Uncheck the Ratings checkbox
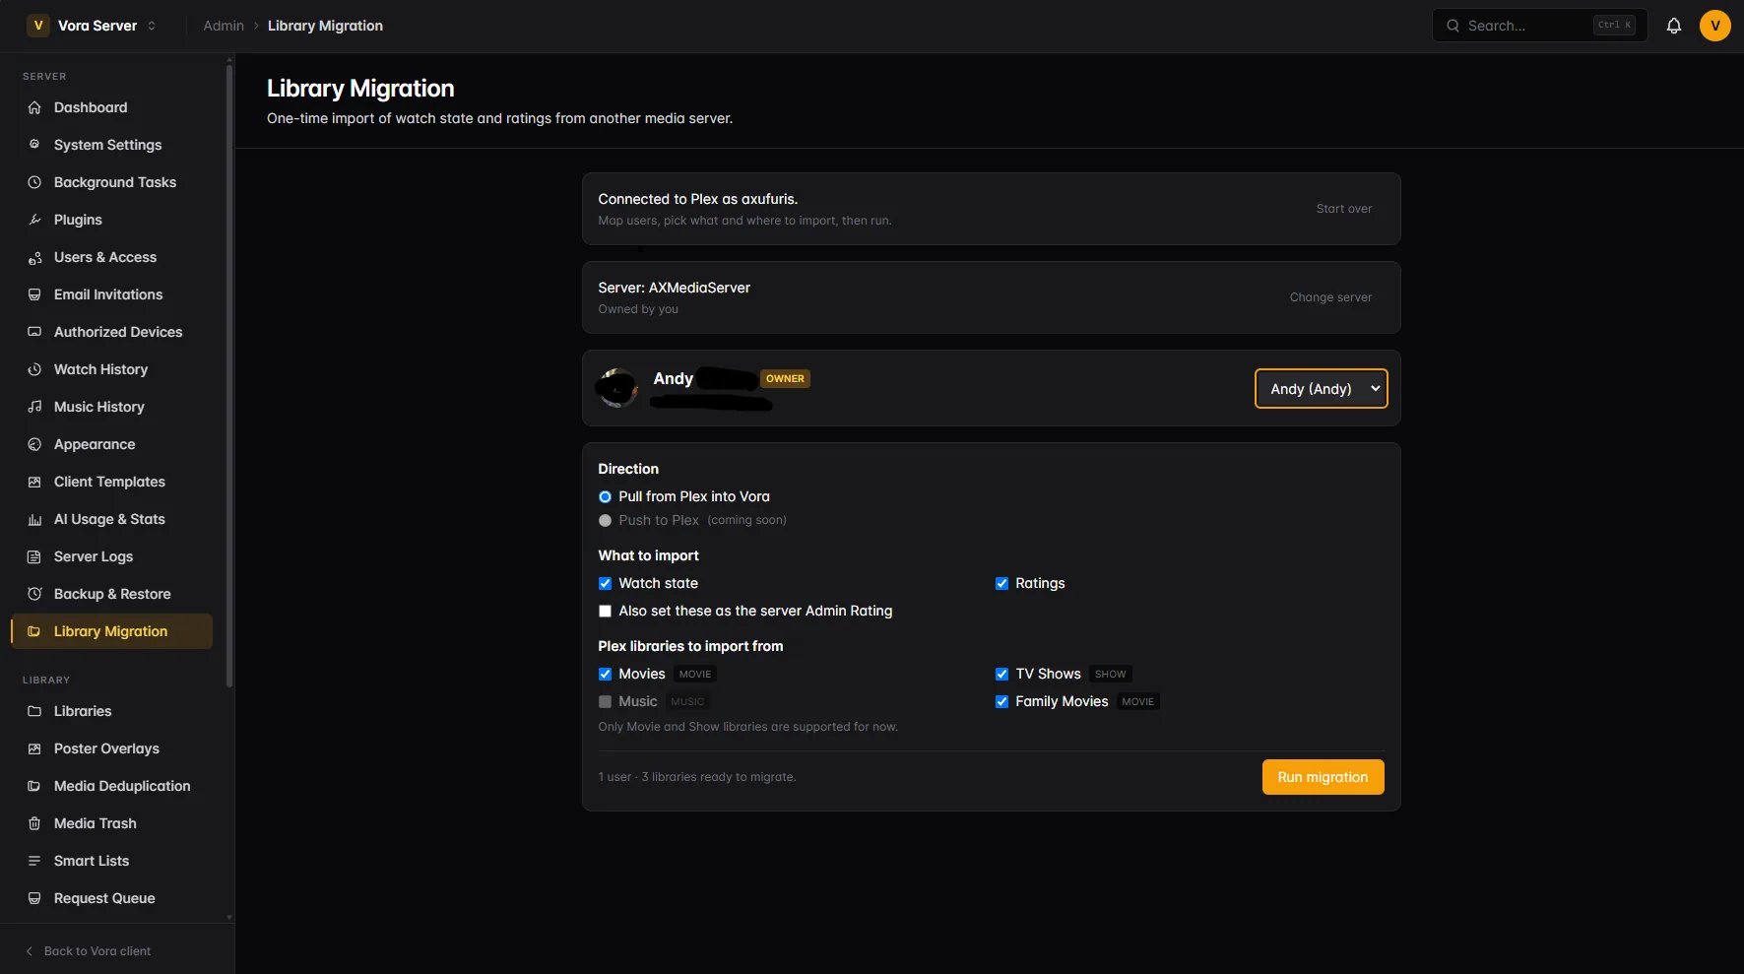Image resolution: width=1744 pixels, height=974 pixels. tap(1001, 583)
